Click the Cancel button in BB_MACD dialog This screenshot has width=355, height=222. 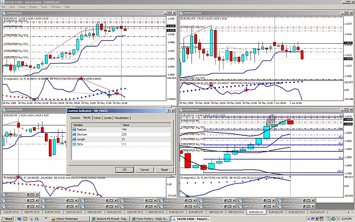tap(144, 170)
